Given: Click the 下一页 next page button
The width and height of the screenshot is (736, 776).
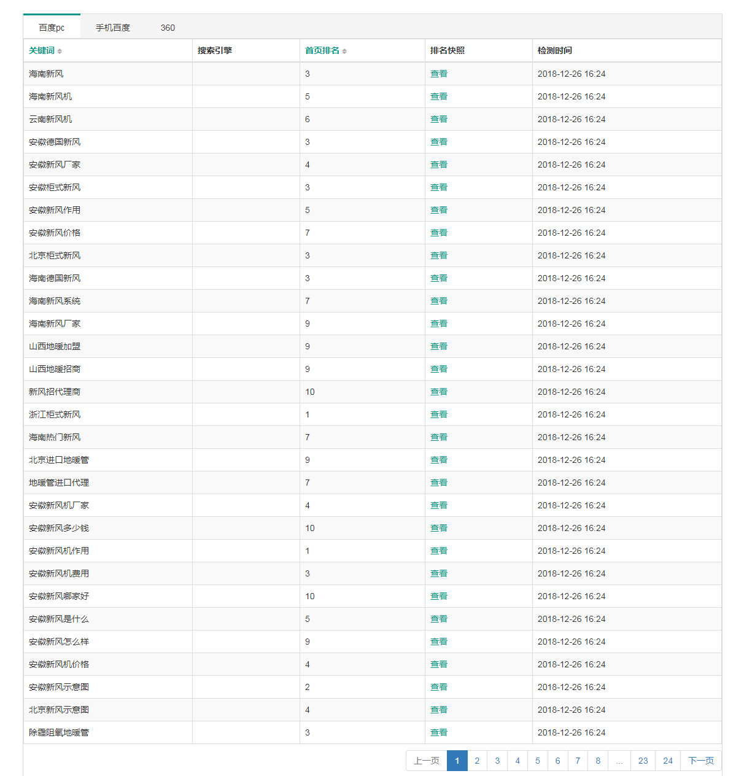Looking at the screenshot, I should tap(700, 761).
